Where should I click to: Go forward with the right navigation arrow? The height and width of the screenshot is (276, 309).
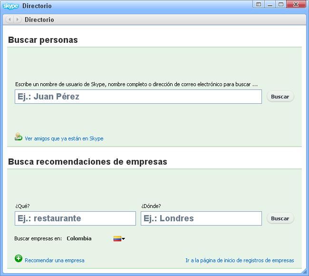pyautogui.click(x=18, y=20)
